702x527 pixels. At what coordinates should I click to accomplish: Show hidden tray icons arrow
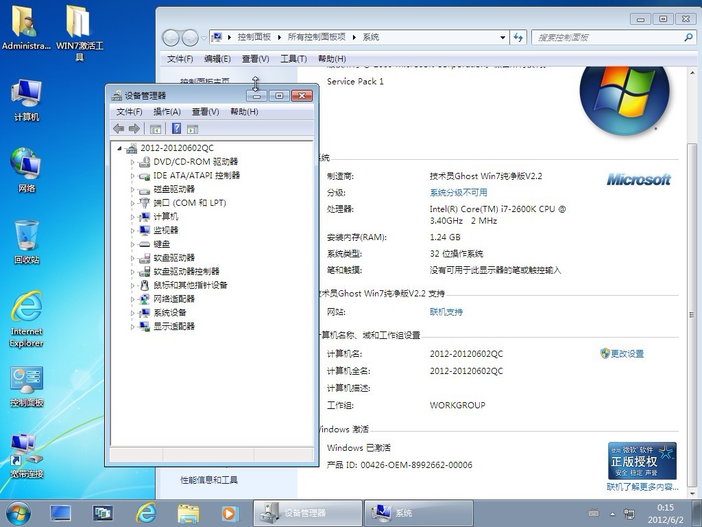[x=612, y=514]
